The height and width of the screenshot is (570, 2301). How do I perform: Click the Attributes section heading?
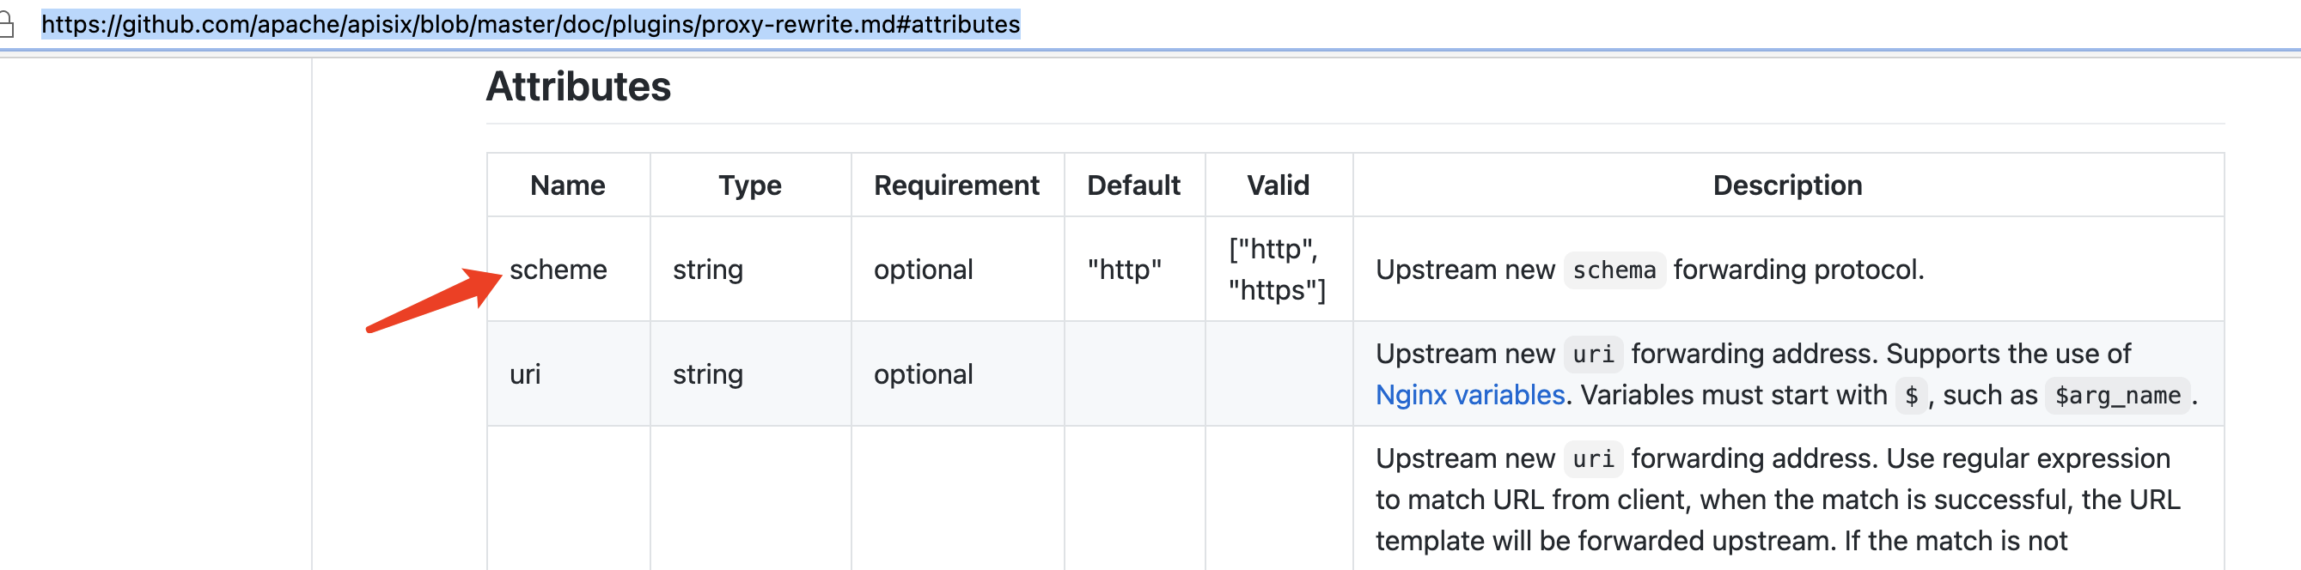click(578, 87)
